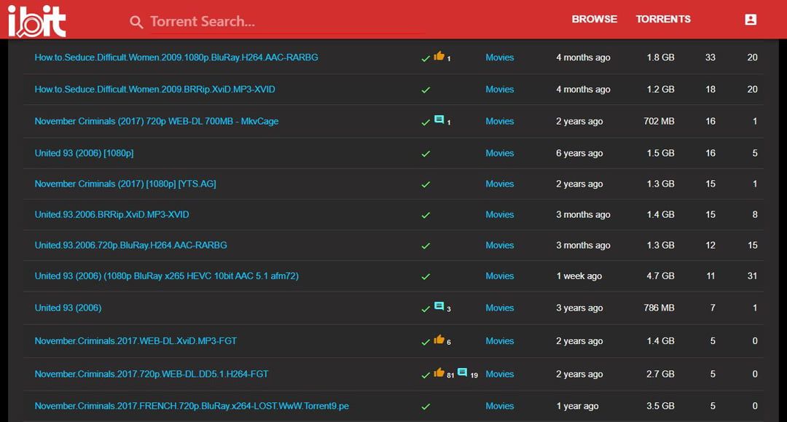
Task: Click verified checkmark on November Criminals MkvCage row
Action: tap(426, 122)
